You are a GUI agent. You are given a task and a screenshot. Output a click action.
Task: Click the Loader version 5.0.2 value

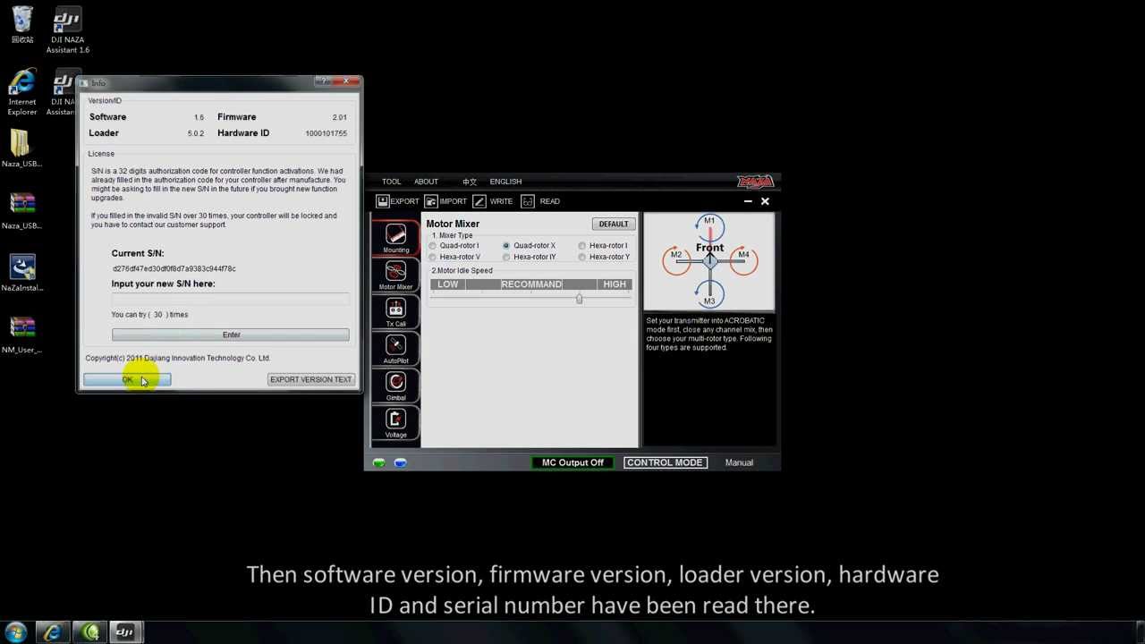click(195, 133)
